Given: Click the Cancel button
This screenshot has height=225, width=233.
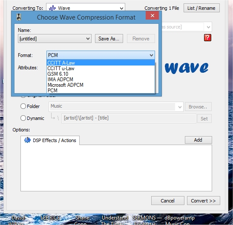Looking at the screenshot, I should click(168, 201).
